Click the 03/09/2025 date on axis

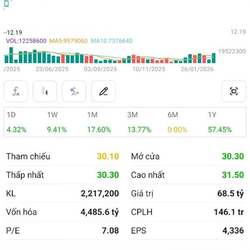(100, 69)
